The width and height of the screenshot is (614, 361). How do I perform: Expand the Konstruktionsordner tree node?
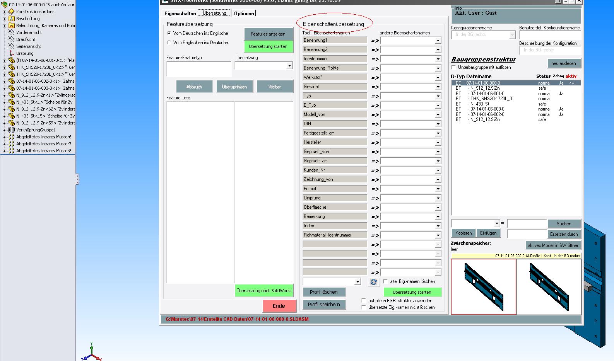(x=4, y=12)
